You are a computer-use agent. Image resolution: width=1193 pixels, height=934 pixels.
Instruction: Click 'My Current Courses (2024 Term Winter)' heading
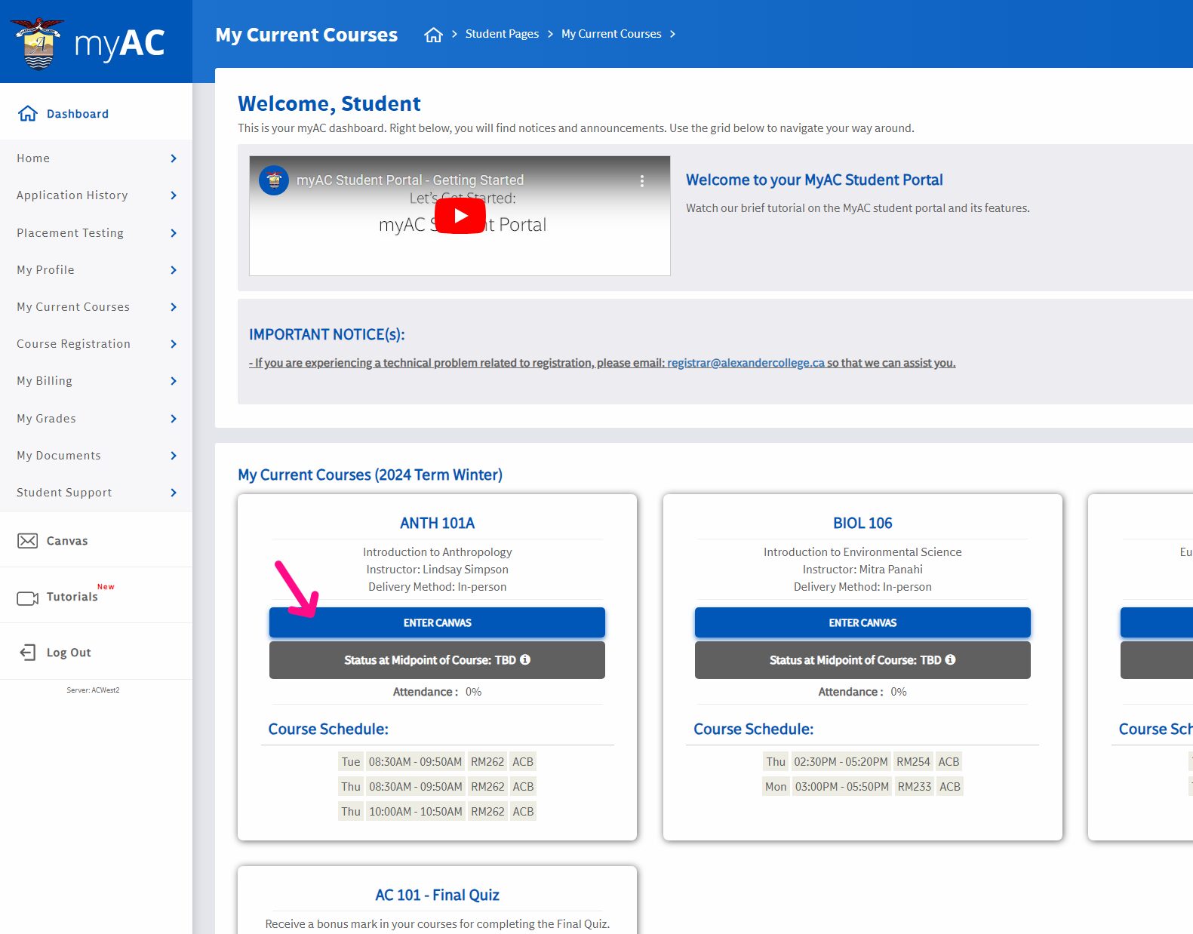point(370,475)
